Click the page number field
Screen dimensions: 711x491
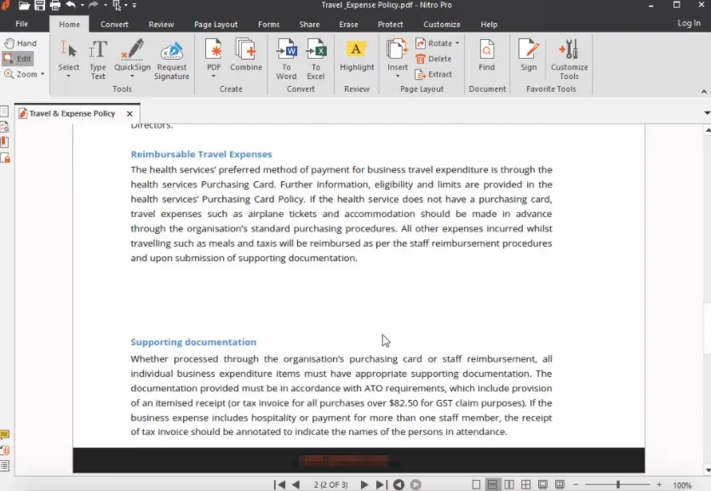click(x=330, y=485)
